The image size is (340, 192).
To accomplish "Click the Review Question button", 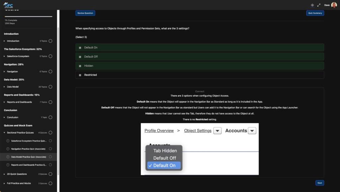I will click(x=85, y=13).
